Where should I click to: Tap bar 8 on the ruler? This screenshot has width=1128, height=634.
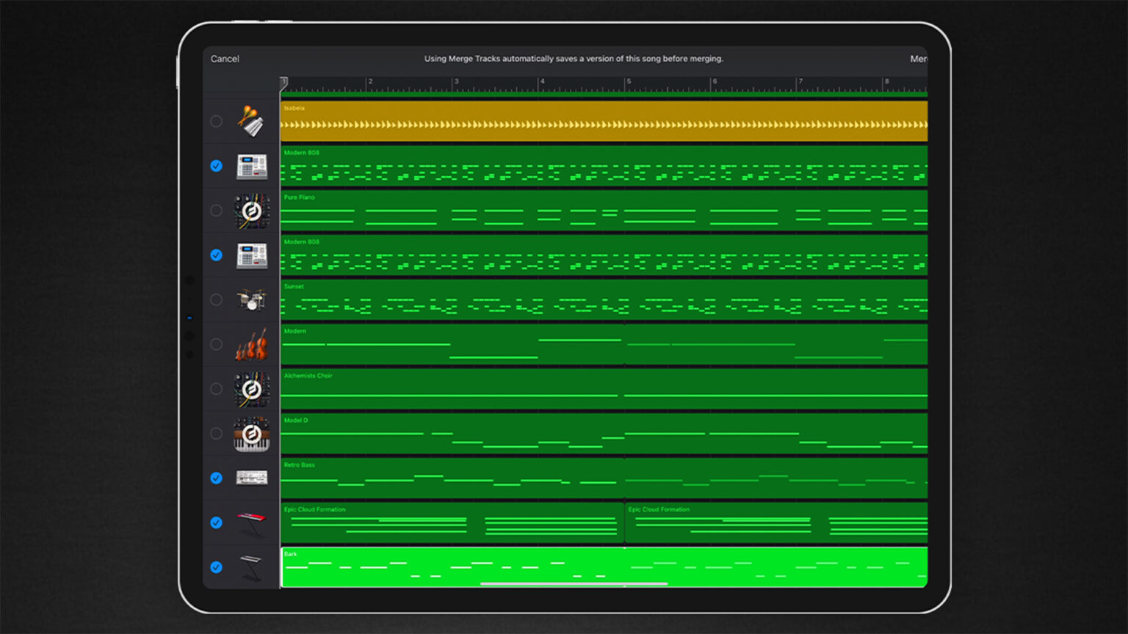tap(886, 81)
